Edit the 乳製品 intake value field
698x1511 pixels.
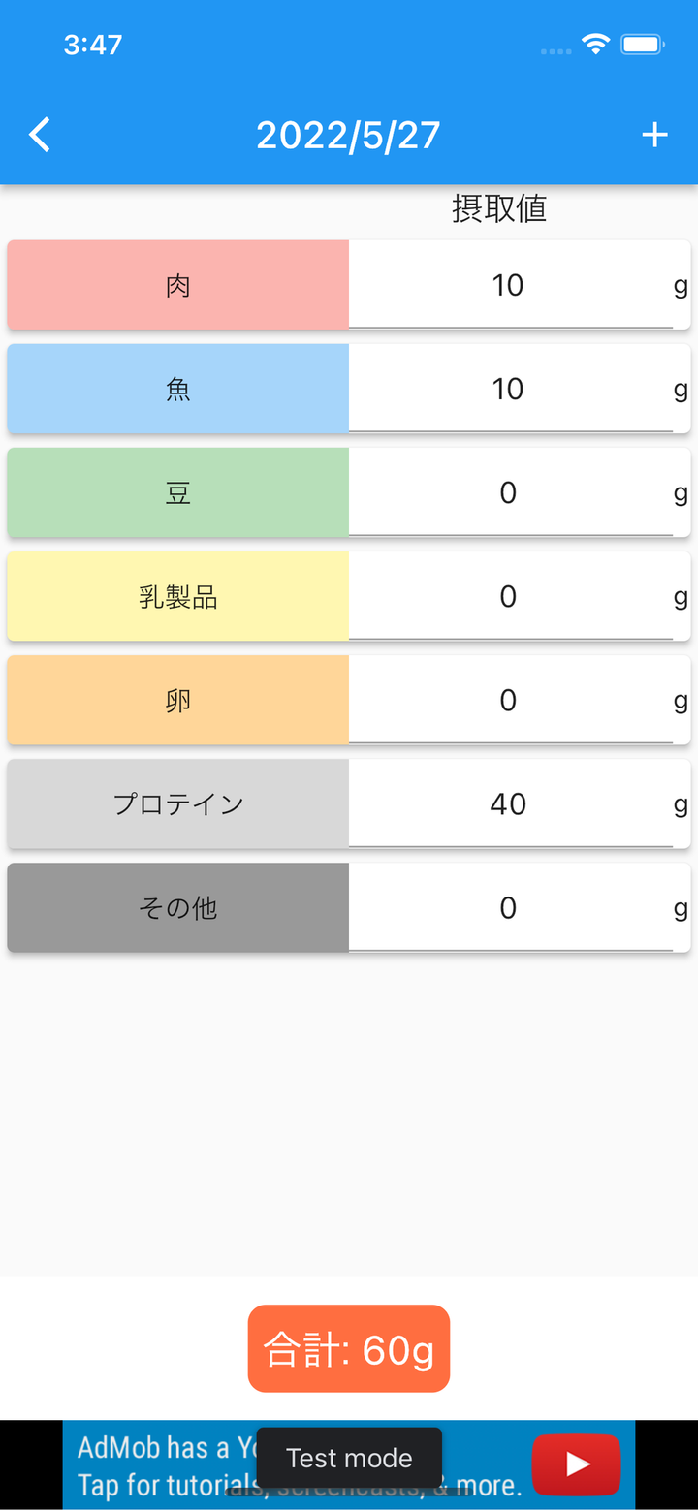509,596
